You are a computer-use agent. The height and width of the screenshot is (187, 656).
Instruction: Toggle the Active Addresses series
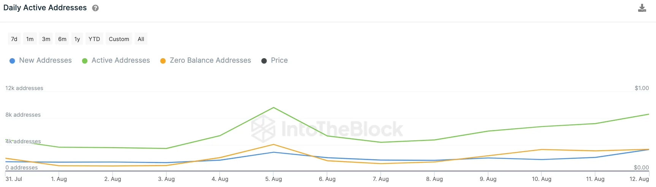pyautogui.click(x=120, y=60)
